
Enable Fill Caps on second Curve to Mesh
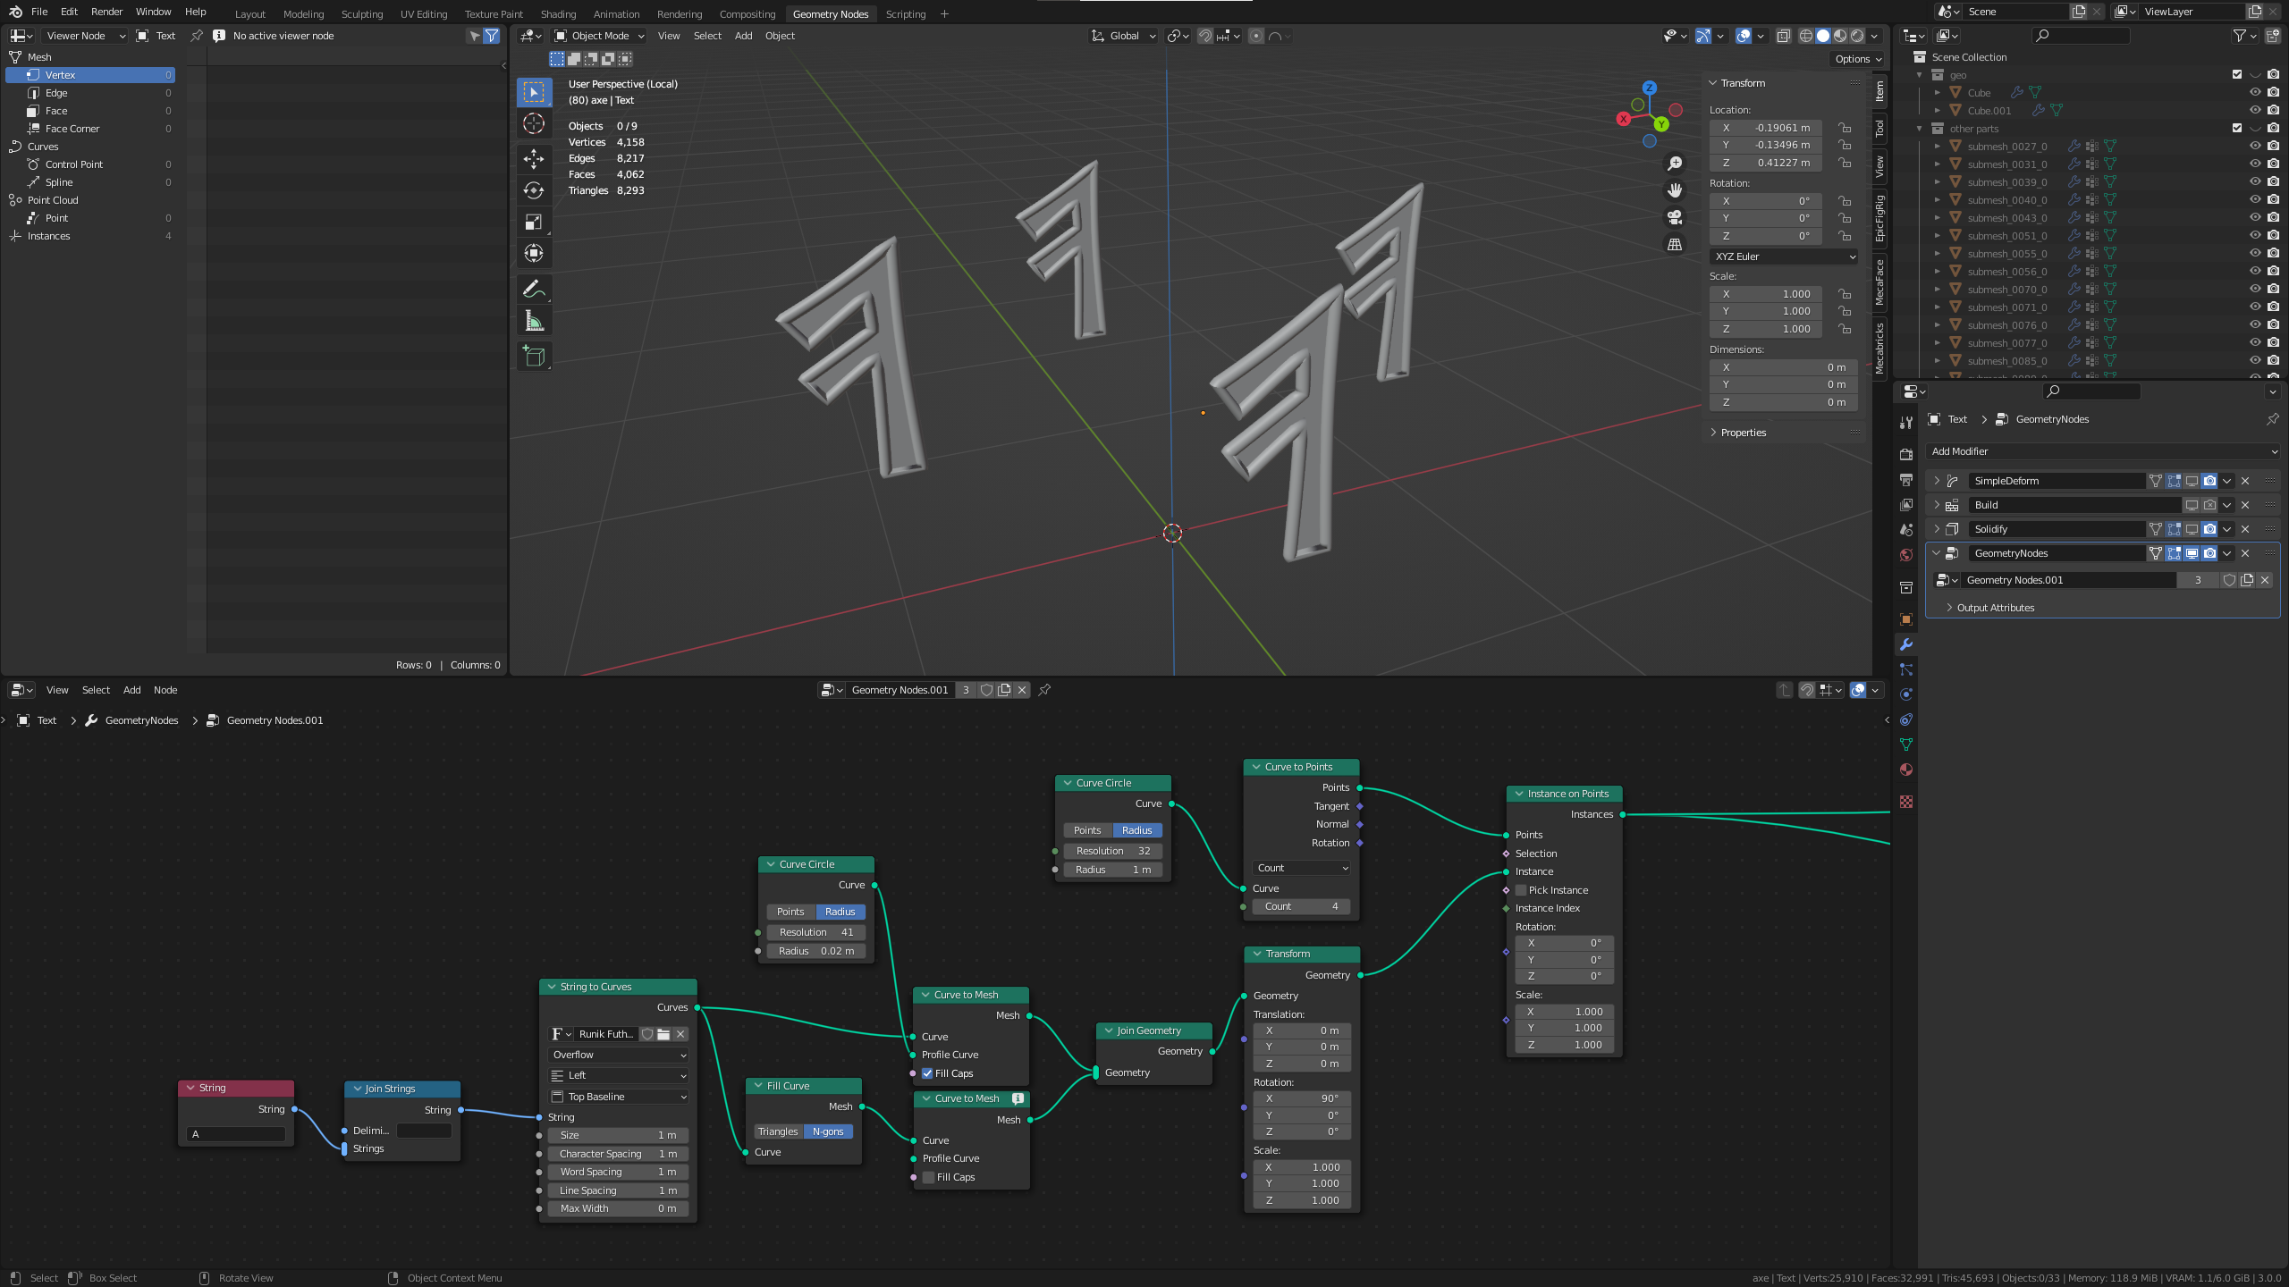[x=929, y=1177]
